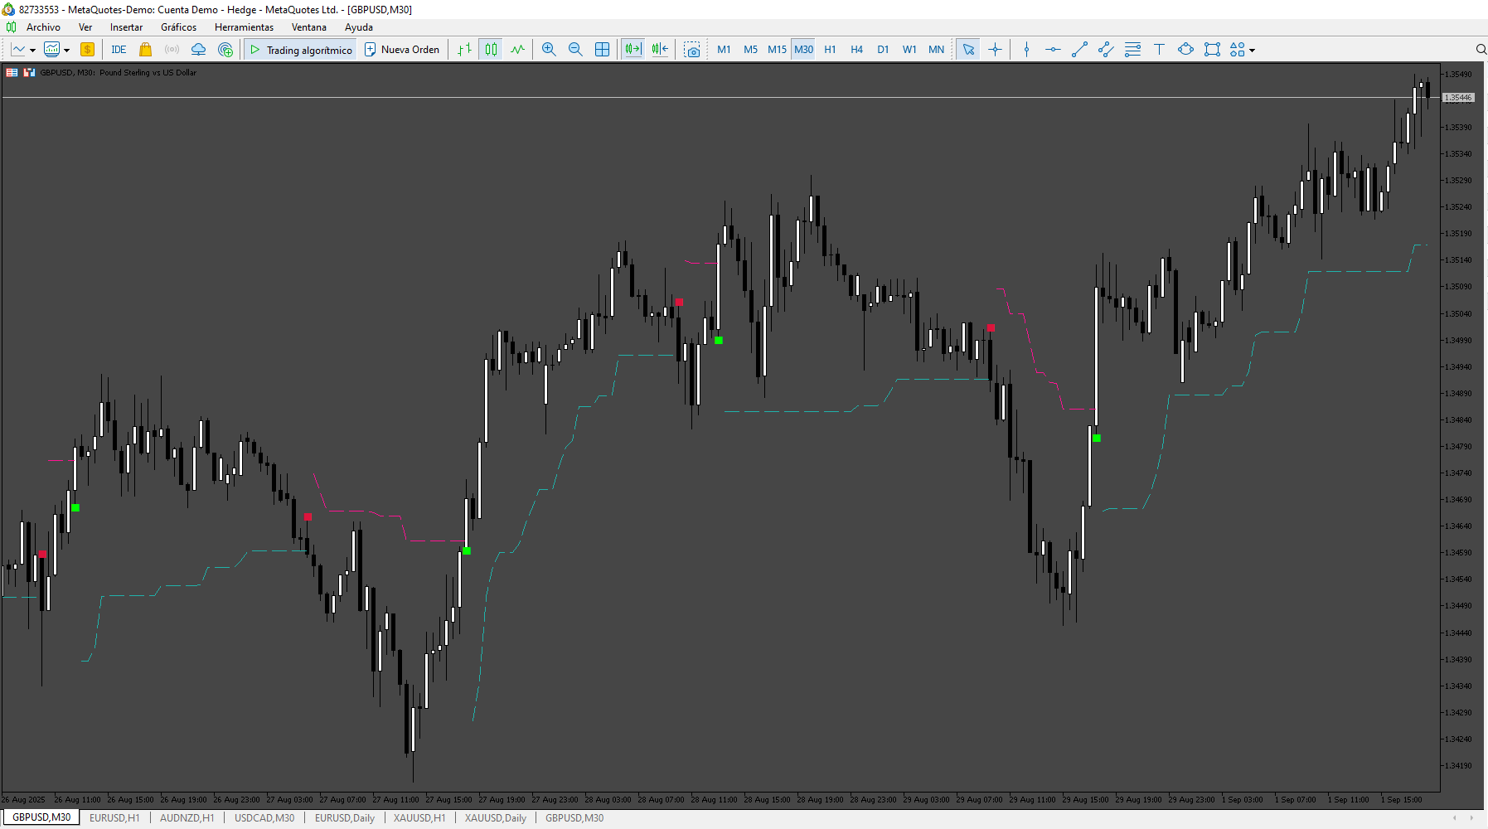Select the ellipse shapes tool
Image resolution: width=1488 pixels, height=829 pixels.
pos(1185,50)
